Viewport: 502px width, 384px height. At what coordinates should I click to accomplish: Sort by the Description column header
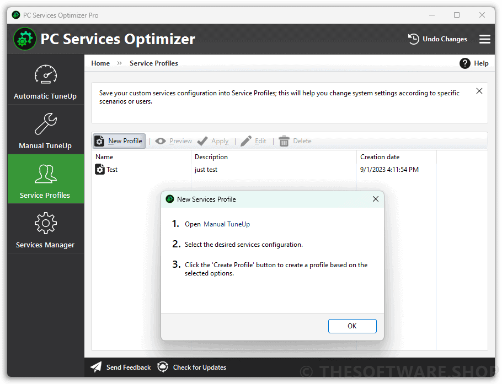pyautogui.click(x=274, y=157)
